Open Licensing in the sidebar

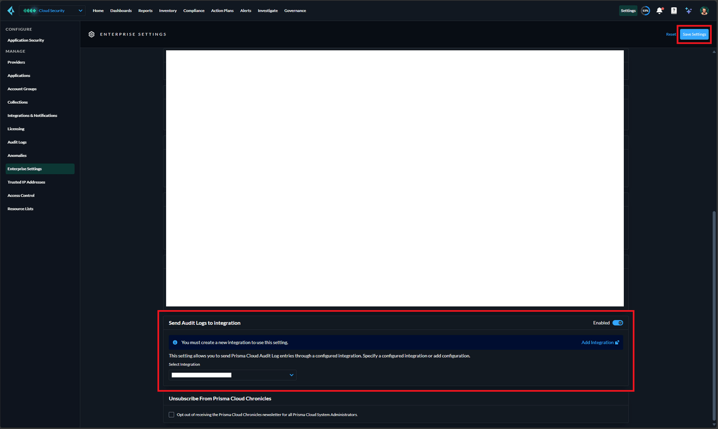pyautogui.click(x=16, y=129)
